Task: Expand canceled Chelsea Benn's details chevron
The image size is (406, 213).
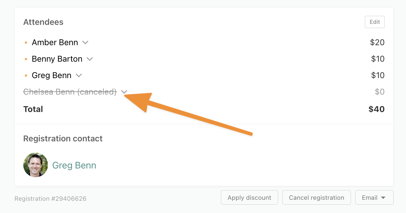Action: (x=124, y=92)
